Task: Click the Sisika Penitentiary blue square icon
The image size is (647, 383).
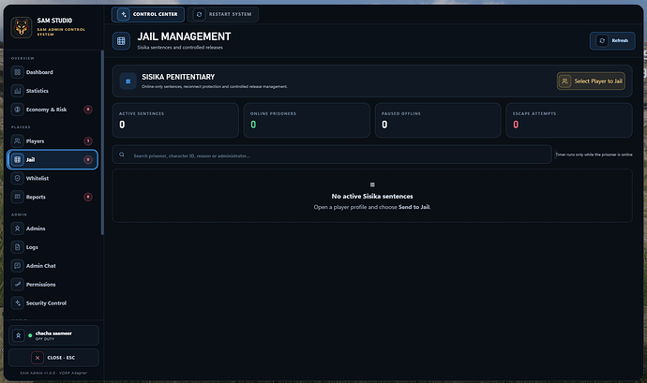Action: pyautogui.click(x=128, y=81)
